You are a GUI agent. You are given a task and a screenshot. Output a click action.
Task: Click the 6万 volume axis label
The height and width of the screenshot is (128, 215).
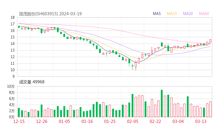[x=12, y=99]
